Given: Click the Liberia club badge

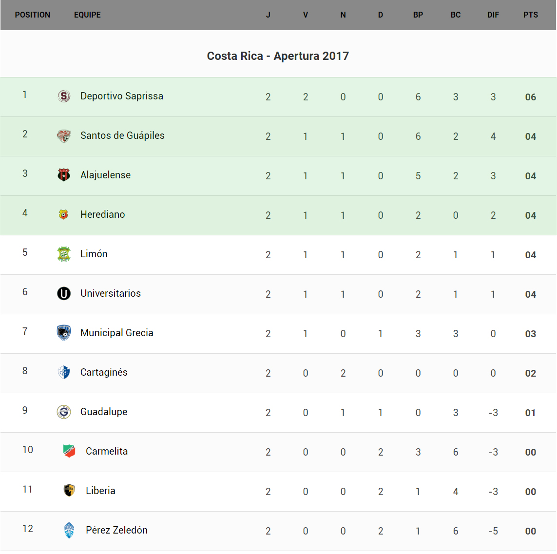Looking at the screenshot, I should [x=69, y=491].
